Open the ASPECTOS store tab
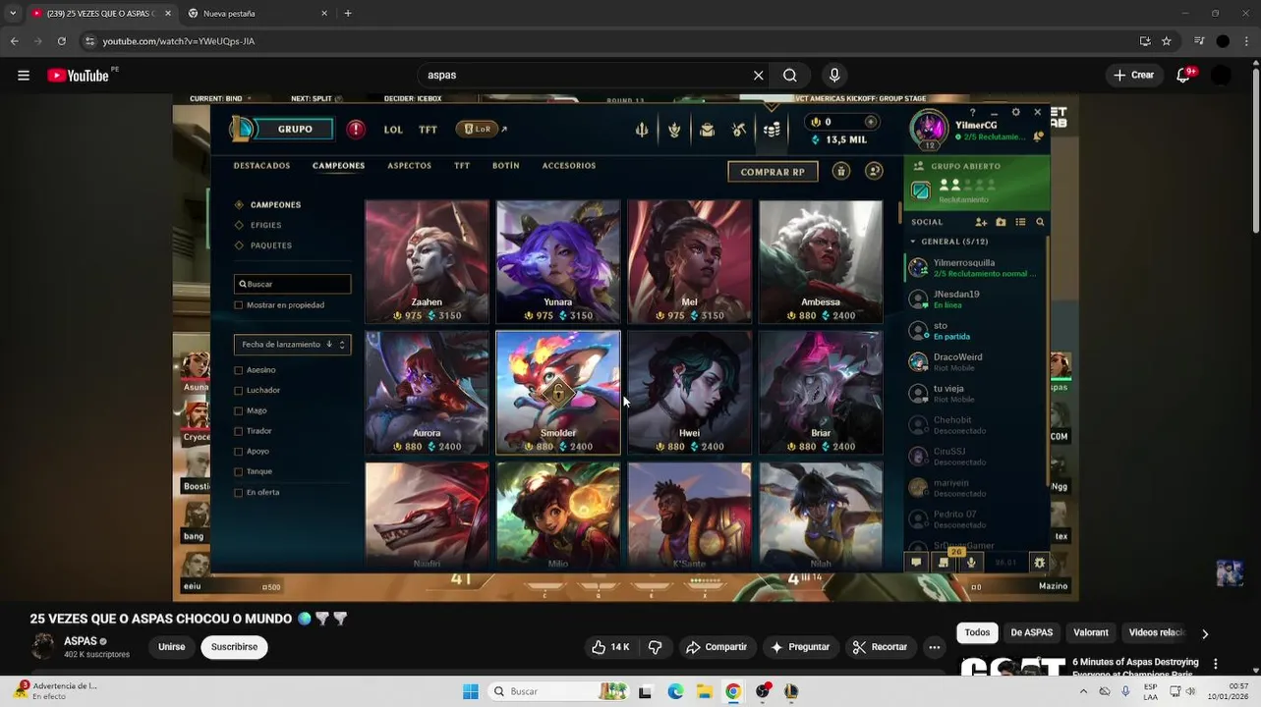 (x=410, y=166)
